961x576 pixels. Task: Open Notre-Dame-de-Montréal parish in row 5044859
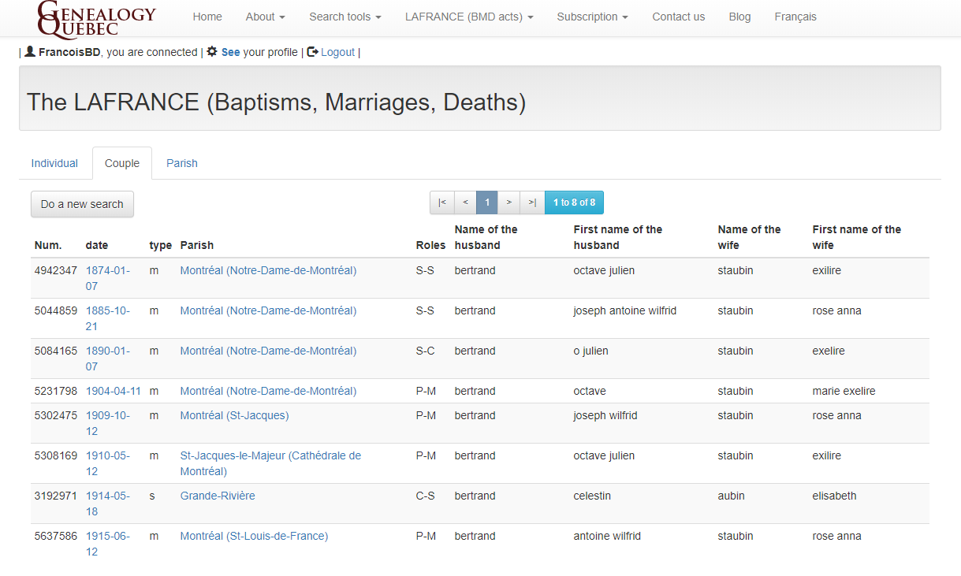click(268, 310)
